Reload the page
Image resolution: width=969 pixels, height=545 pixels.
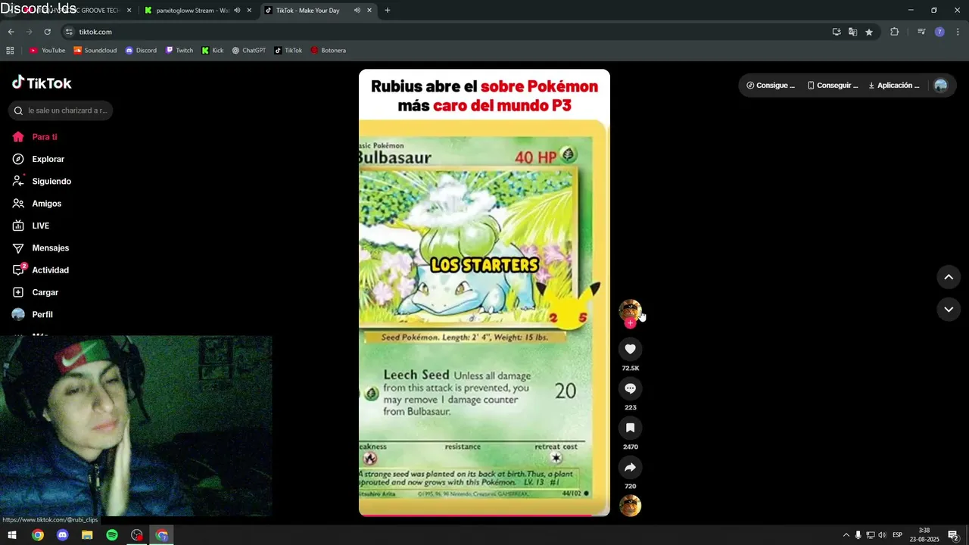[47, 32]
